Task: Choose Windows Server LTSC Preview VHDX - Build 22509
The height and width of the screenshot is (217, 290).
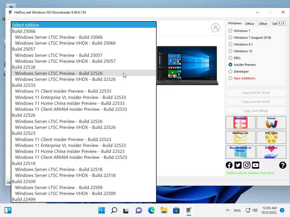Action: 84,193
